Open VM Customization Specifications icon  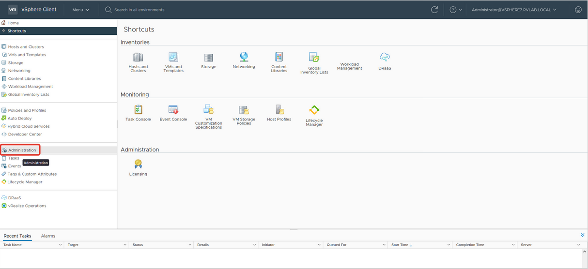(209, 110)
